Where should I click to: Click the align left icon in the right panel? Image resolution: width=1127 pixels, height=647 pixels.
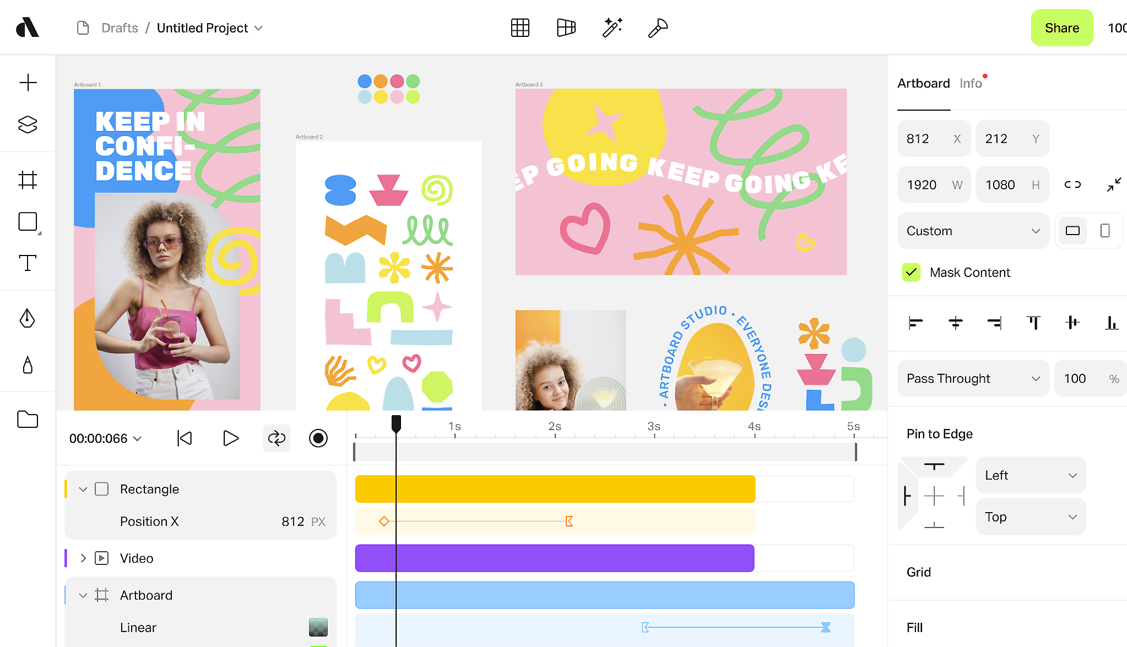pos(915,323)
